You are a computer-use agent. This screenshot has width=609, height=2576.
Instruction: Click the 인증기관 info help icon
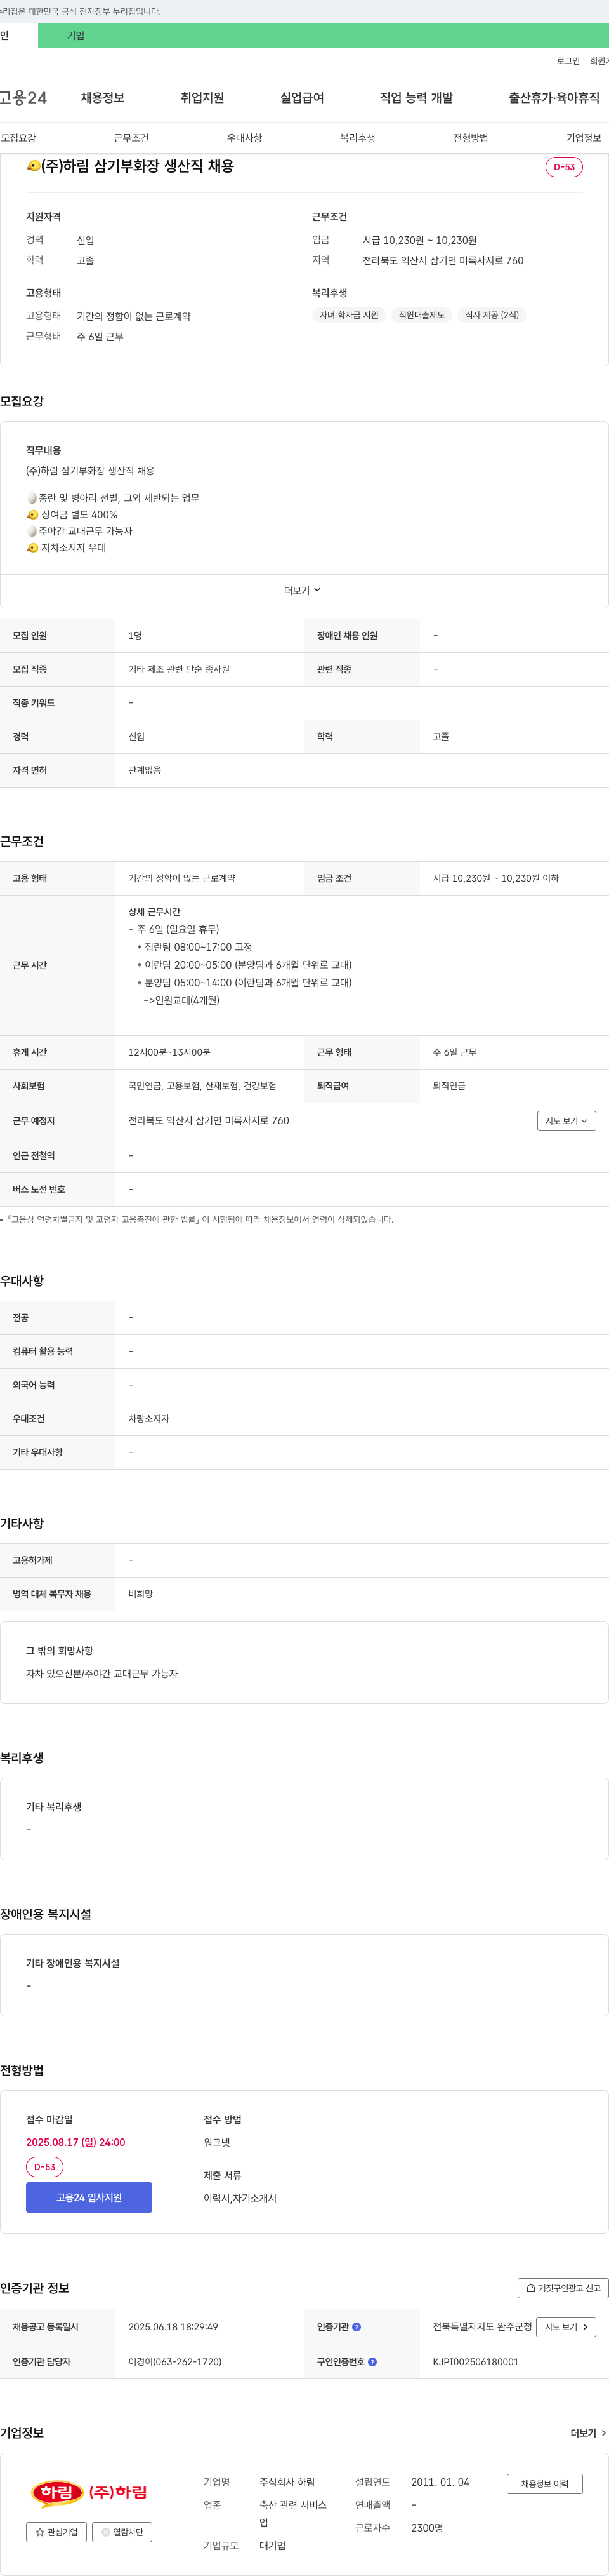pyautogui.click(x=357, y=2327)
